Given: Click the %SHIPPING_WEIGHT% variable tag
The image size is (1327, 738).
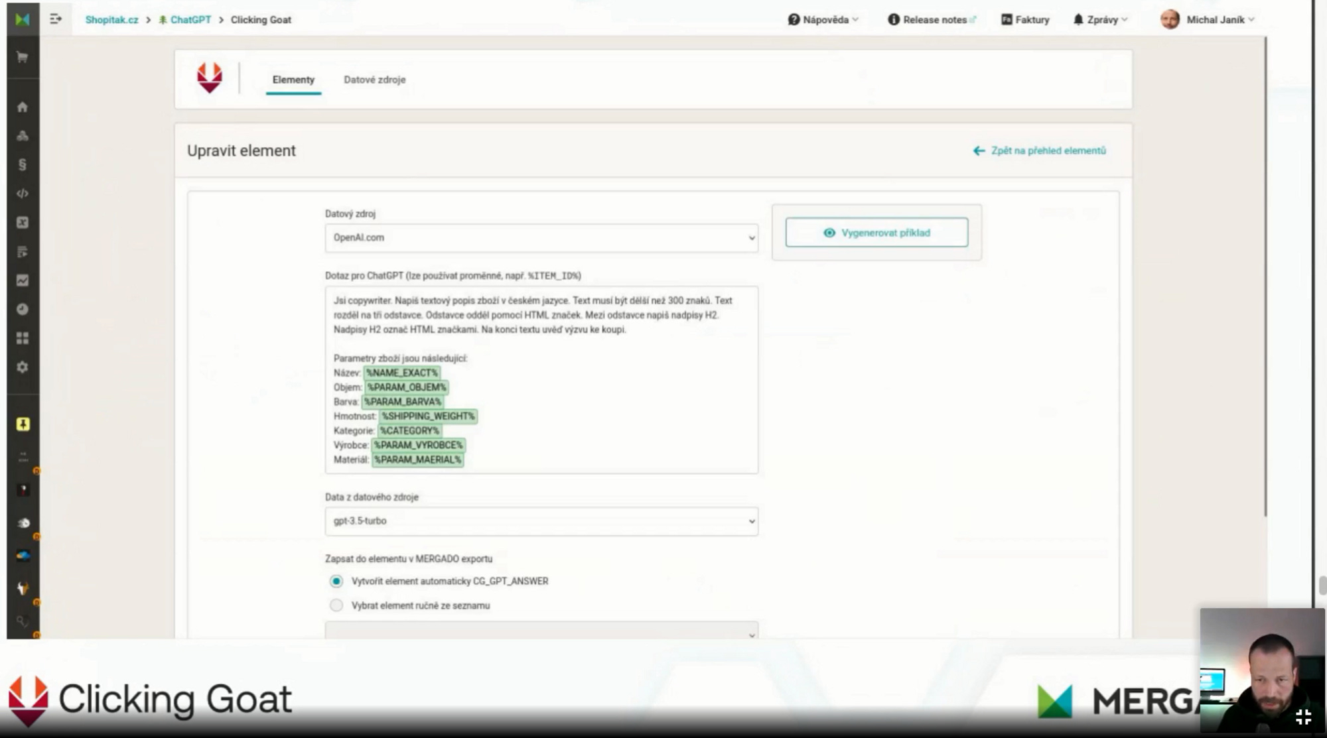Looking at the screenshot, I should click(x=428, y=416).
